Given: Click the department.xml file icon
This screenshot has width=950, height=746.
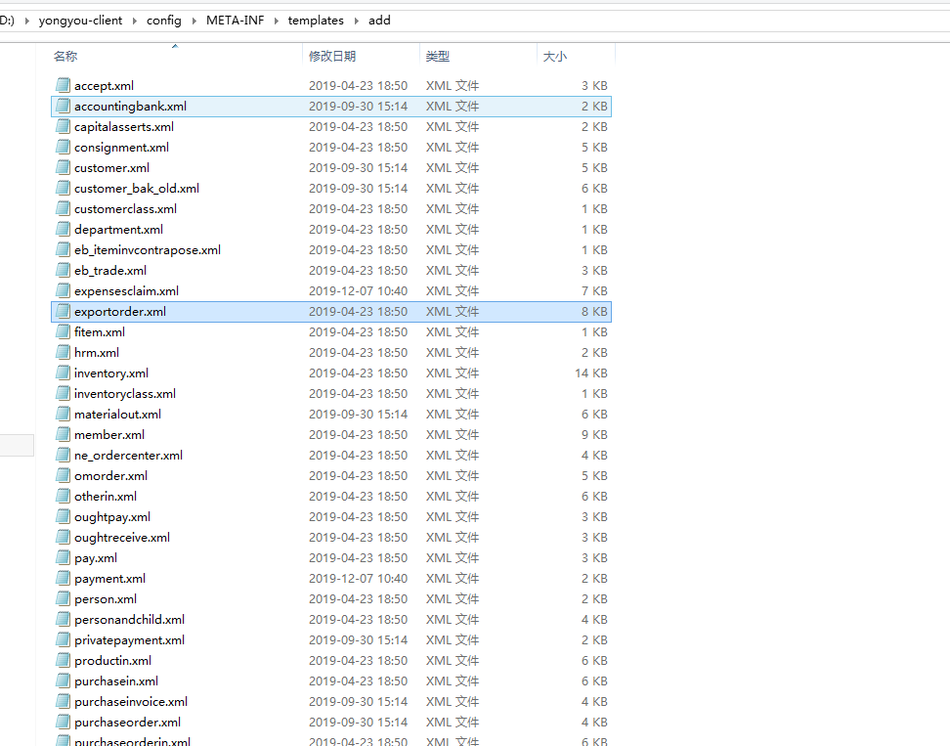Looking at the screenshot, I should coord(63,230).
